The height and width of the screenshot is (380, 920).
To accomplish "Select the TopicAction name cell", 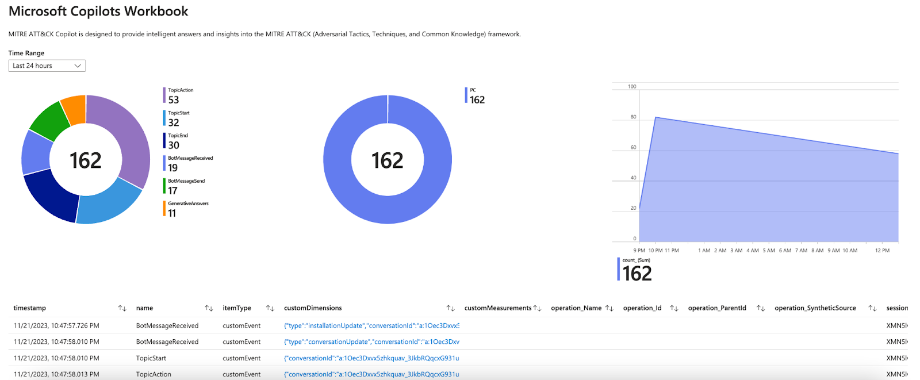I will 154,374.
